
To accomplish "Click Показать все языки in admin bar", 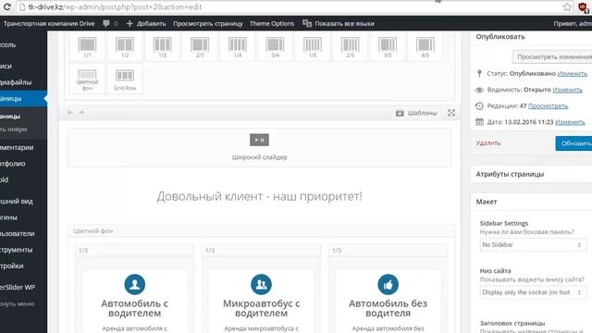I will click(x=339, y=23).
